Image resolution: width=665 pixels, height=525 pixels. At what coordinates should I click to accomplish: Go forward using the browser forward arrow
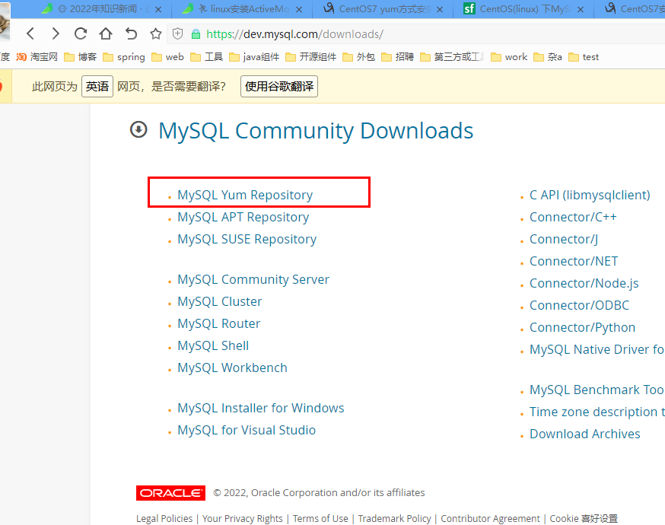(x=55, y=33)
